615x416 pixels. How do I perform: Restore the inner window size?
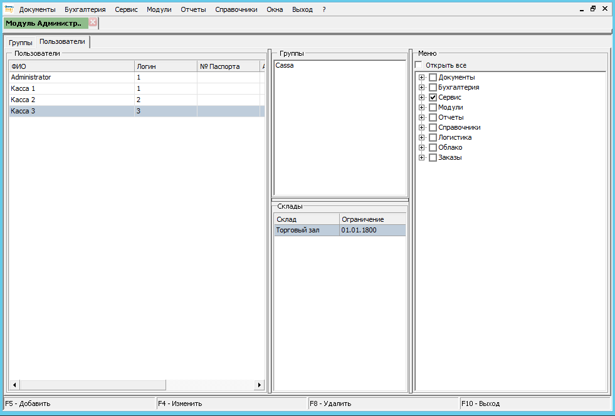coord(593,9)
